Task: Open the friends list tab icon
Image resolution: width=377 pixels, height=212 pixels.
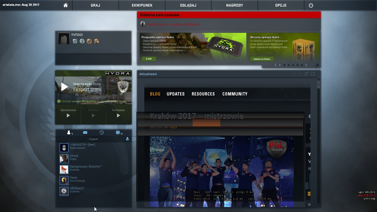Action: [x=69, y=132]
